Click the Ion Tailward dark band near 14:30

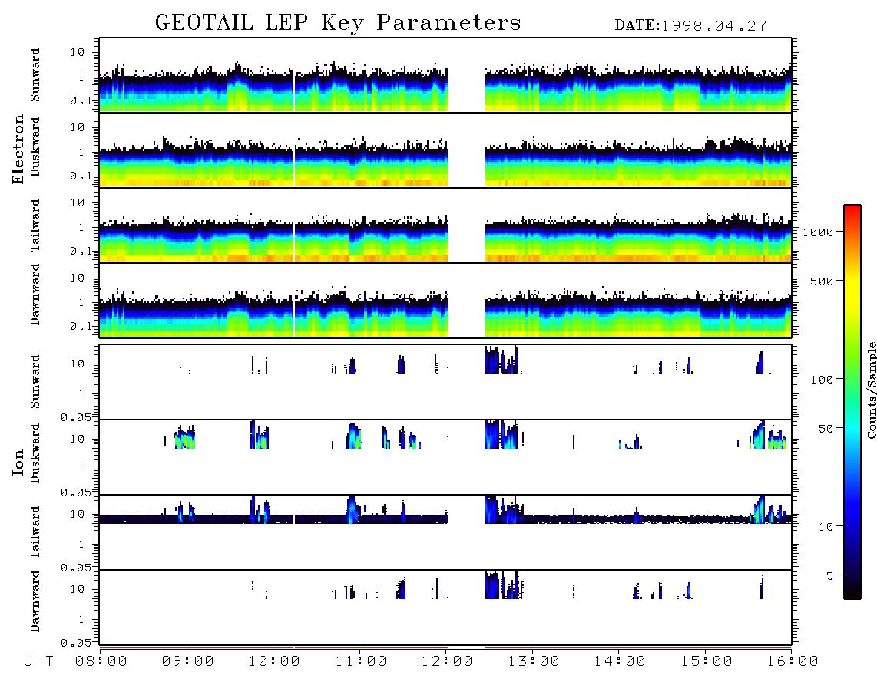663,519
